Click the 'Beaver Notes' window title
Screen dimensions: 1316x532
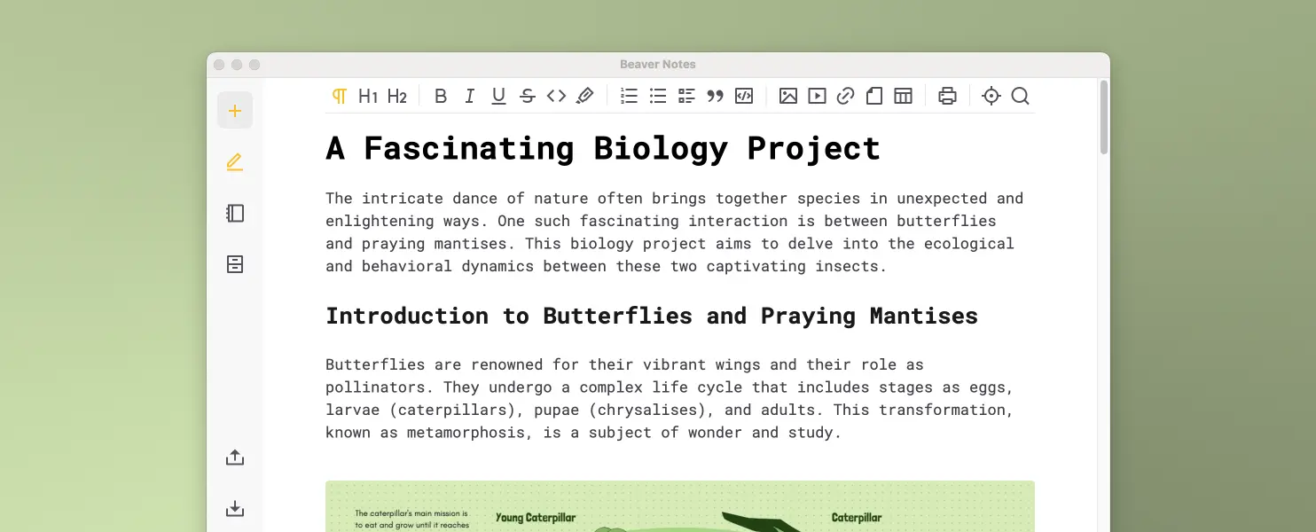(658, 65)
